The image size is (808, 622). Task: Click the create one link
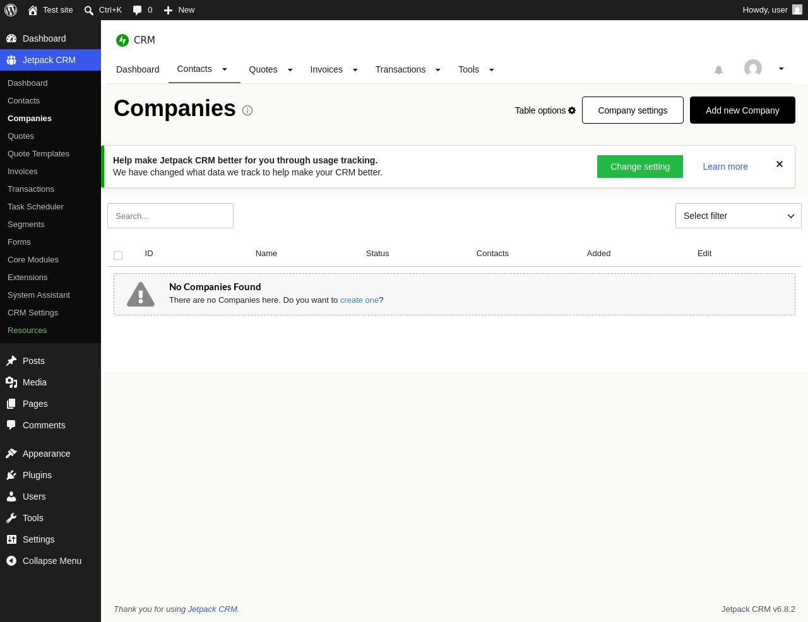[x=360, y=300]
